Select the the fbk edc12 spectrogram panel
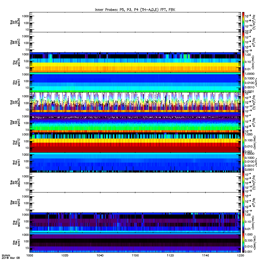257x275 pixels. point(135,222)
